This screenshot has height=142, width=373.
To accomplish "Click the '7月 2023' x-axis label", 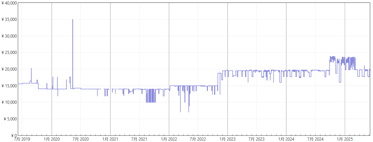I will (256, 139).
